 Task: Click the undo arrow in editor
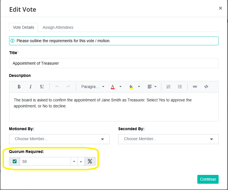tap(57, 87)
